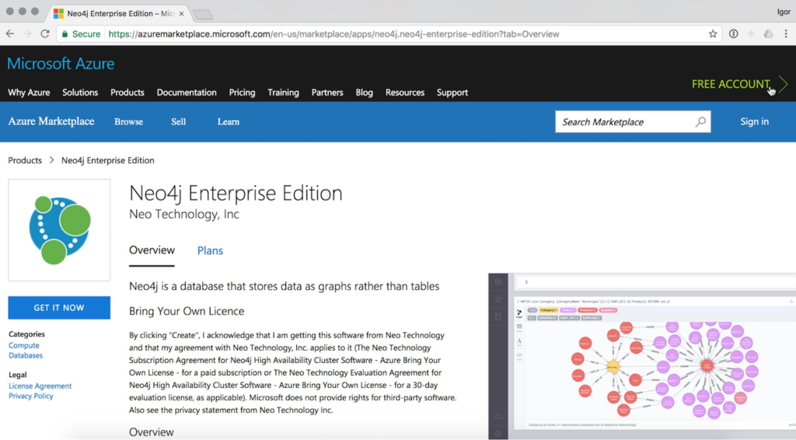Click the Bring Your Own Licence heading
Screen dimensions: 796x440
click(x=187, y=311)
